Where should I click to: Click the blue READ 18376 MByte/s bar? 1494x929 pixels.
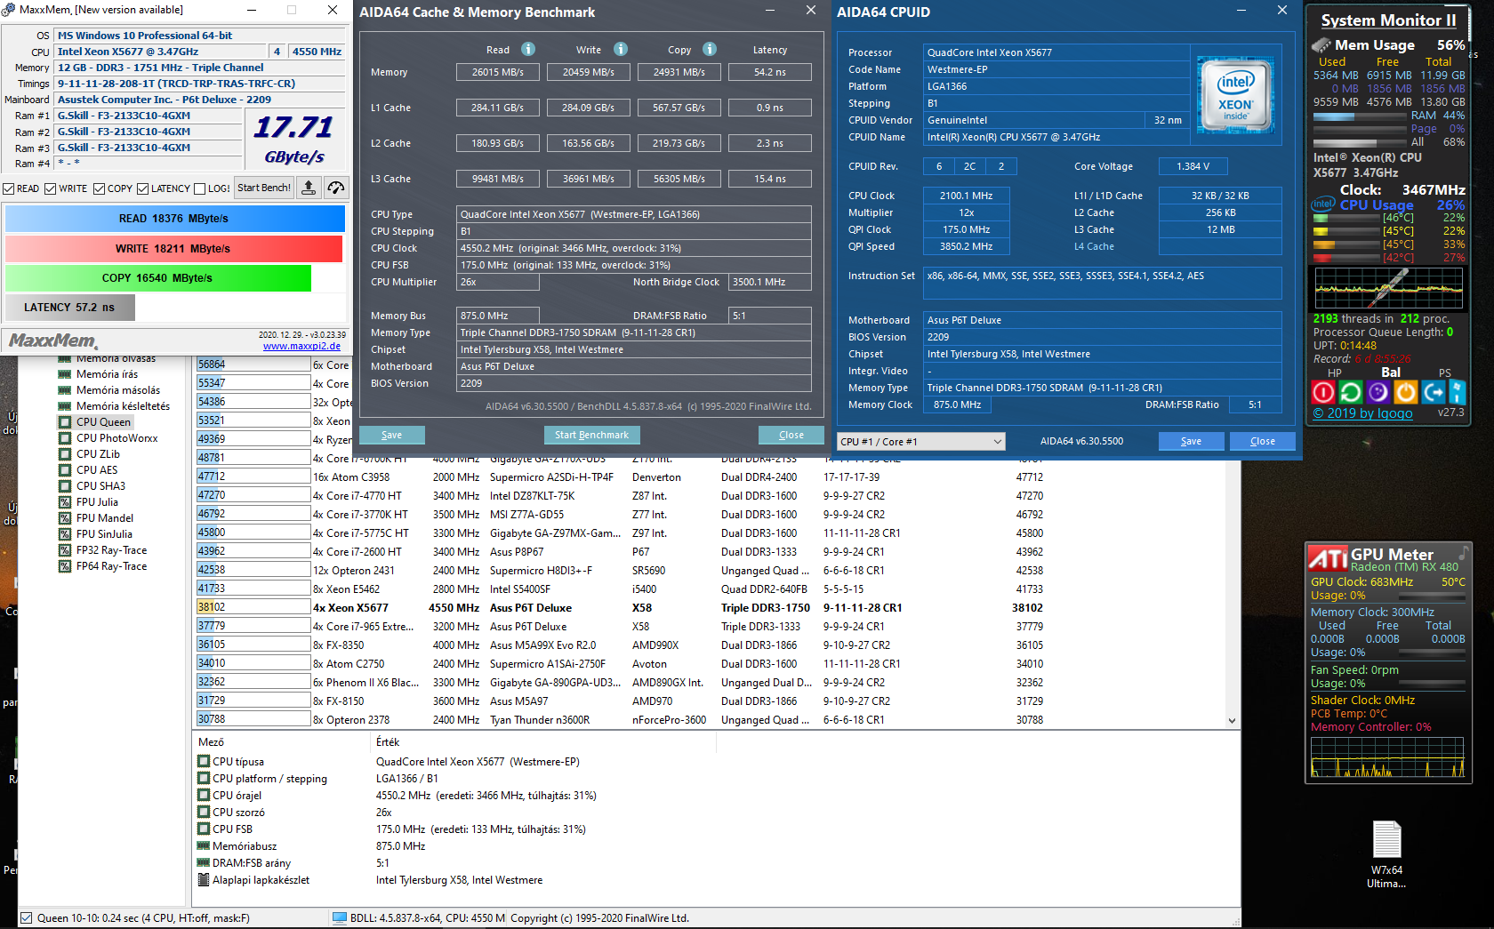click(x=174, y=219)
